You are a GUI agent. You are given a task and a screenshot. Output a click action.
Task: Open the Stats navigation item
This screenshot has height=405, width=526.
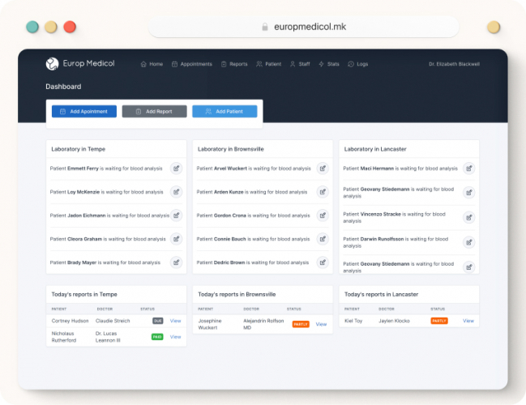pyautogui.click(x=329, y=64)
